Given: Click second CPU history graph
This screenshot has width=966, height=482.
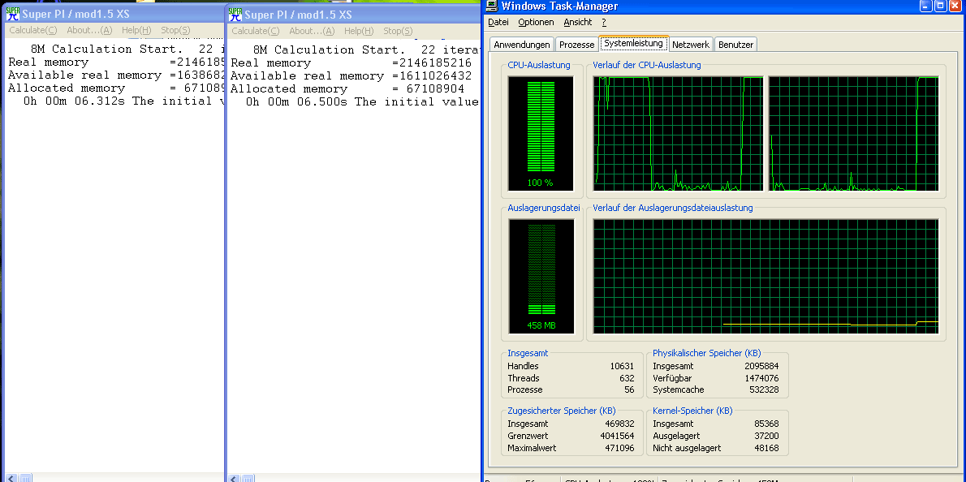Looking at the screenshot, I should (x=853, y=134).
